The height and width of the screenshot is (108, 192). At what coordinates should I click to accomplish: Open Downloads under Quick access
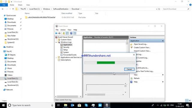(x=11, y=22)
